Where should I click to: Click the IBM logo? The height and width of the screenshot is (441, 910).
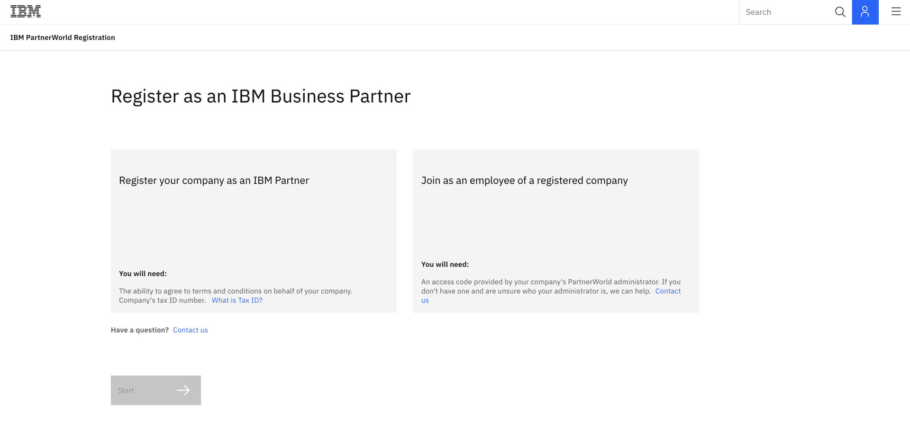[26, 11]
